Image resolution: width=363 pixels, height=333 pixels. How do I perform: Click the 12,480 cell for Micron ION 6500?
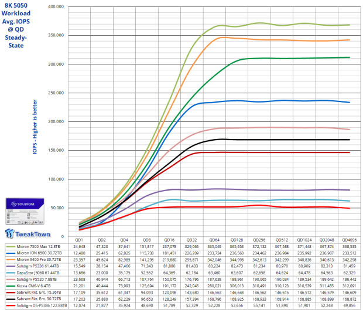[x=79, y=253]
